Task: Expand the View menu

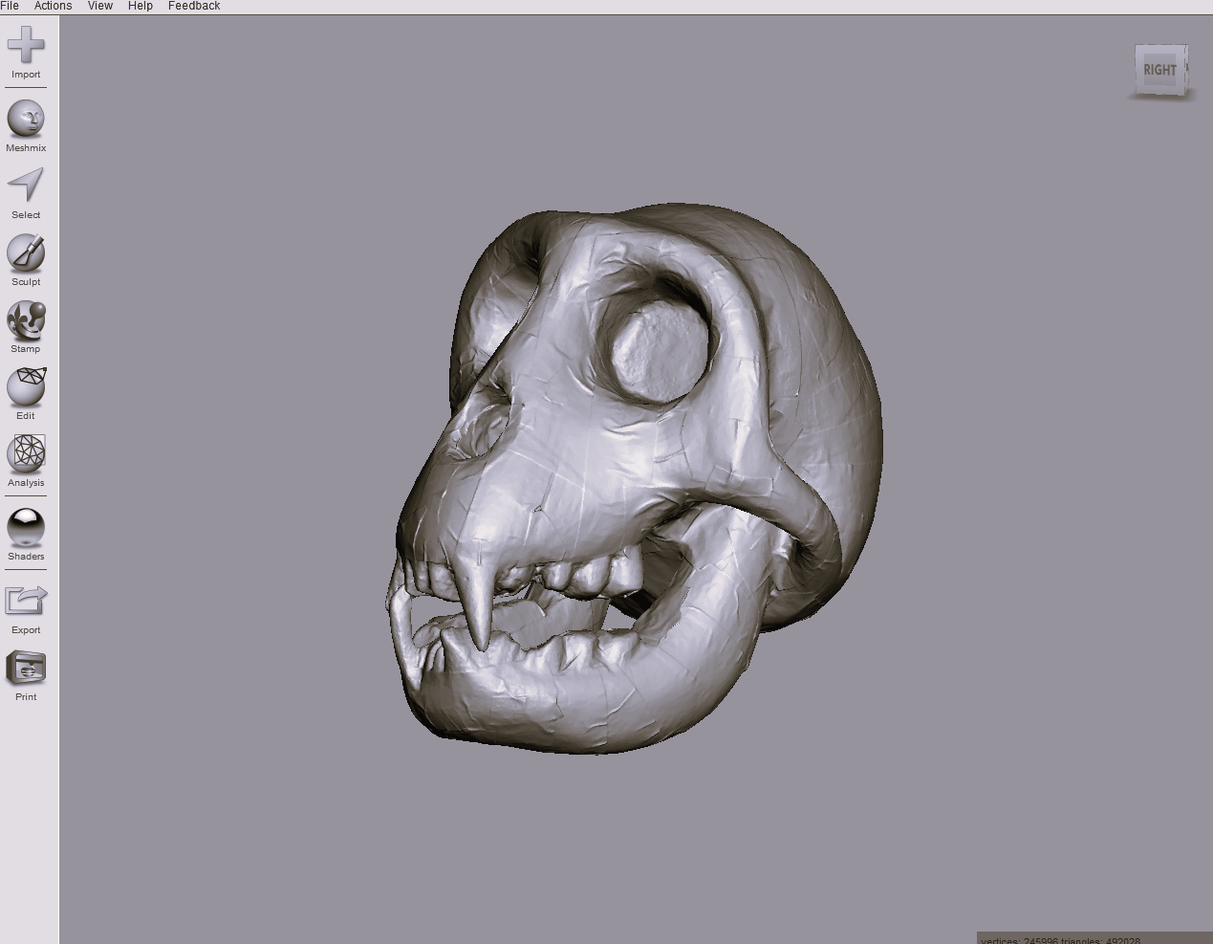Action: pos(100,6)
